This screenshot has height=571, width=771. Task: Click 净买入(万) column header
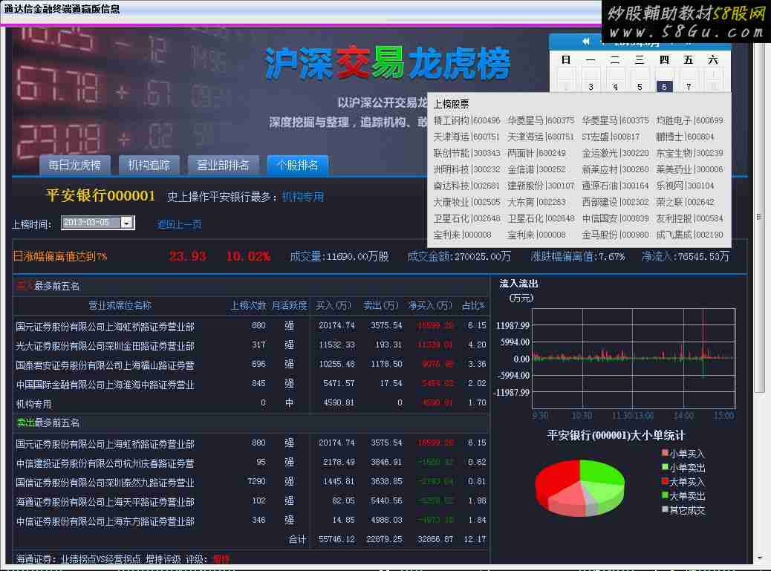point(430,305)
